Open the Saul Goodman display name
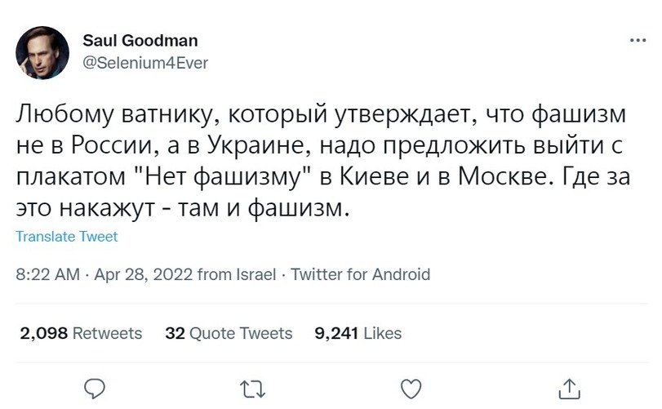Viewport: 662px width, 409px height. [140, 41]
